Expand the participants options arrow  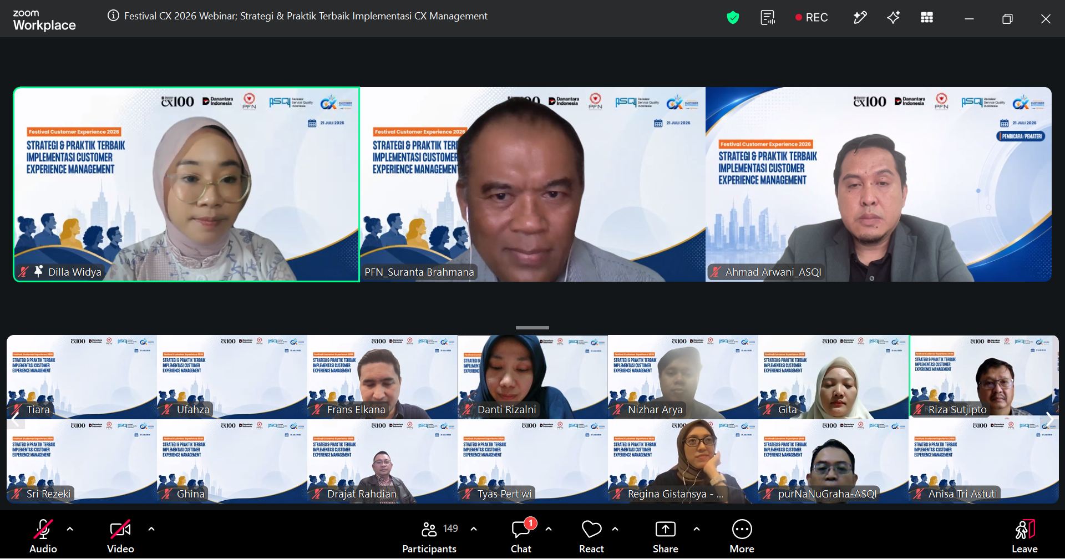coord(474,529)
